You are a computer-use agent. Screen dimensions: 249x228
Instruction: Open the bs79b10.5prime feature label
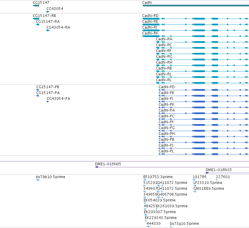tap(51, 177)
